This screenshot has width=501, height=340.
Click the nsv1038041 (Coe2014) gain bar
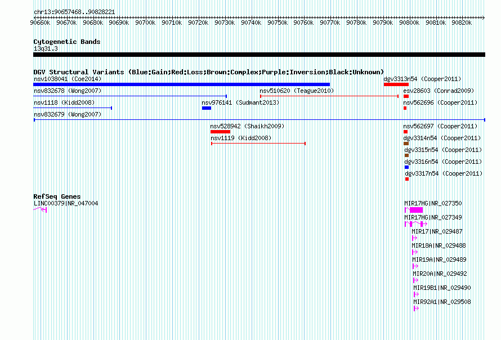click(181, 84)
